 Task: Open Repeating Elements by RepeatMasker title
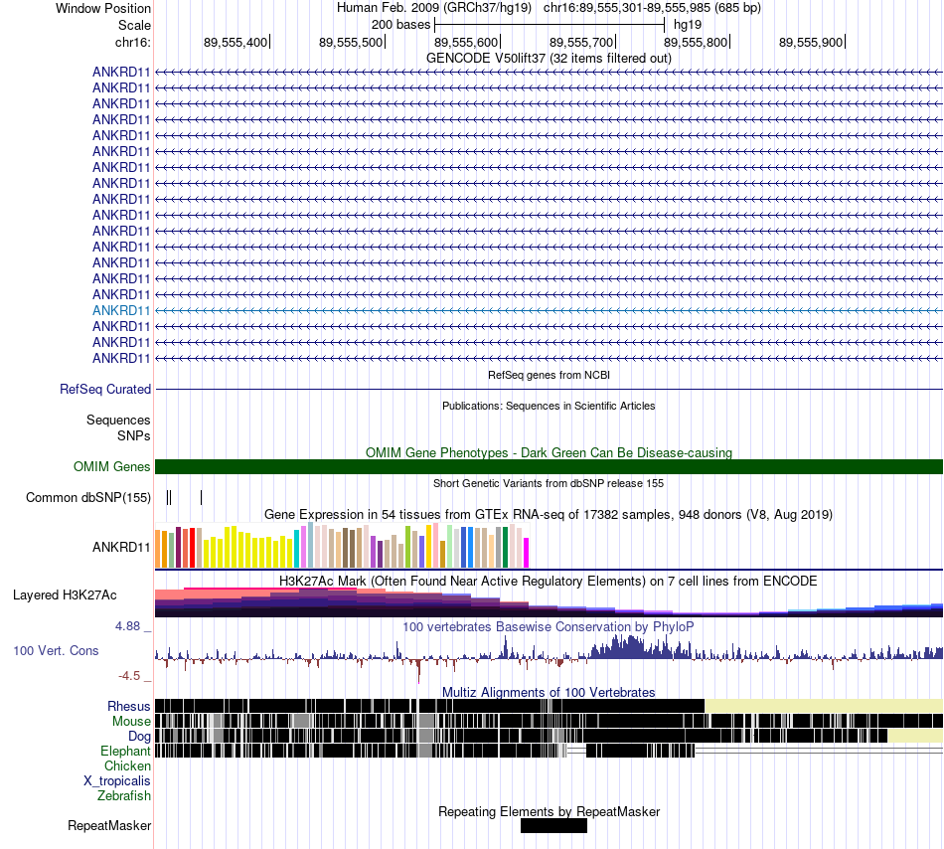(x=549, y=811)
